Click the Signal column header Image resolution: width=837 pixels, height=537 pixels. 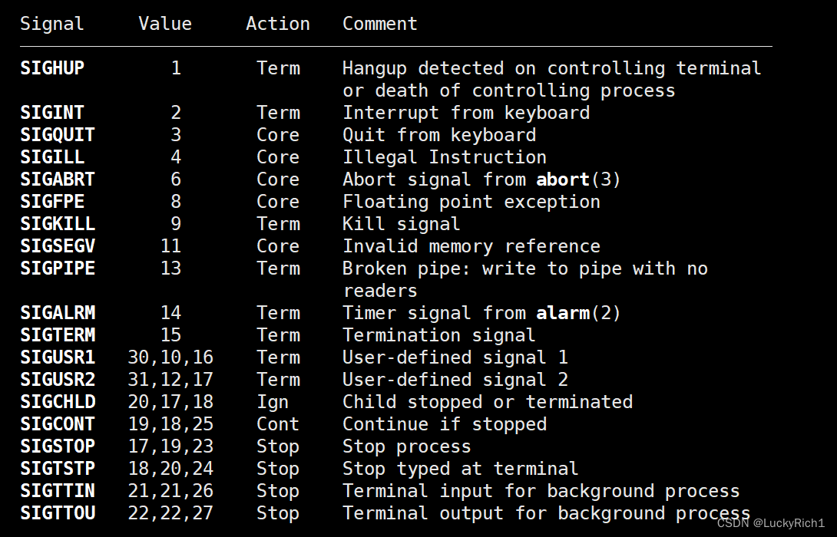[52, 24]
